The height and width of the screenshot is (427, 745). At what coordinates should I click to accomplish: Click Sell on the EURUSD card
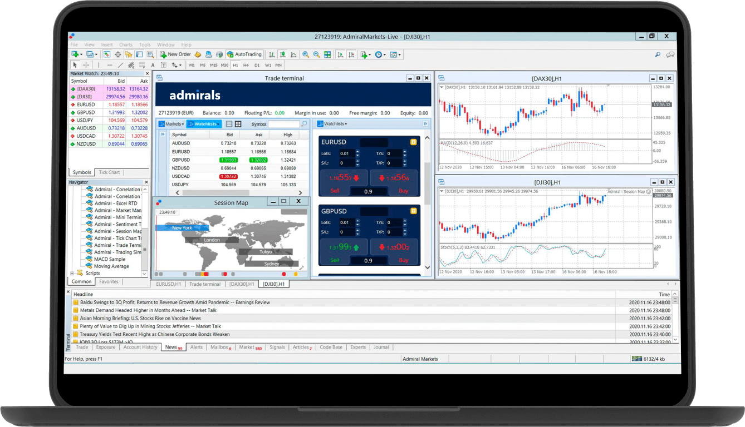335,191
